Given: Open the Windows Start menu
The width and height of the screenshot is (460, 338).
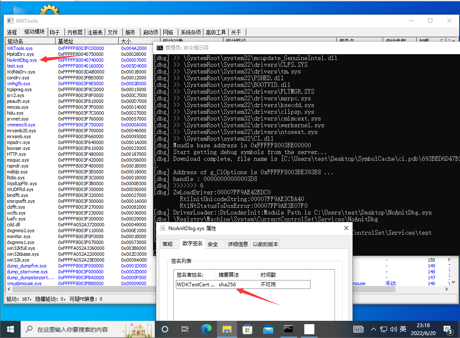Looking at the screenshot, I should [10, 329].
